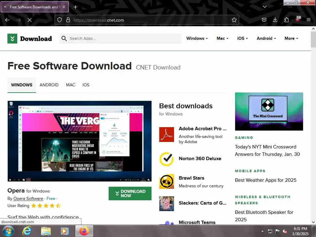
Task: Click the Opera user rating stars
Action: click(x=46, y=206)
